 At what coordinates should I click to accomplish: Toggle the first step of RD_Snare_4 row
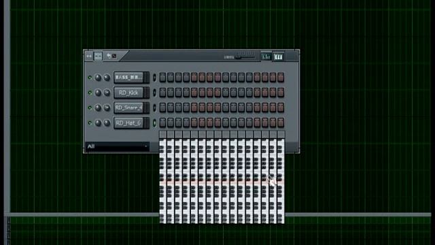pyautogui.click(x=163, y=108)
